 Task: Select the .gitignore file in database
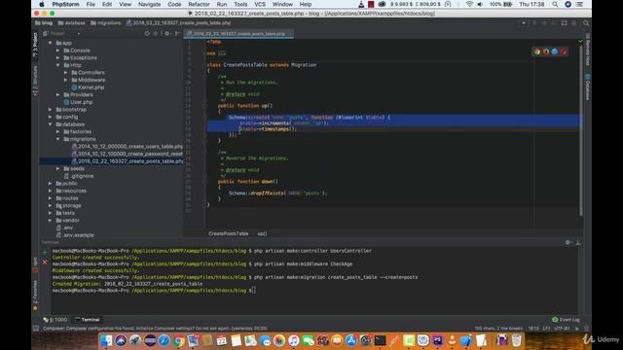pyautogui.click(x=79, y=176)
